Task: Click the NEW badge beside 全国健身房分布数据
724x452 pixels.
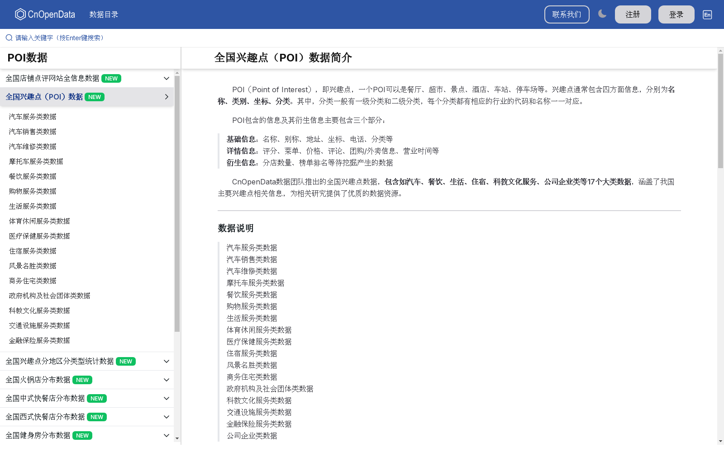Action: [x=82, y=435]
